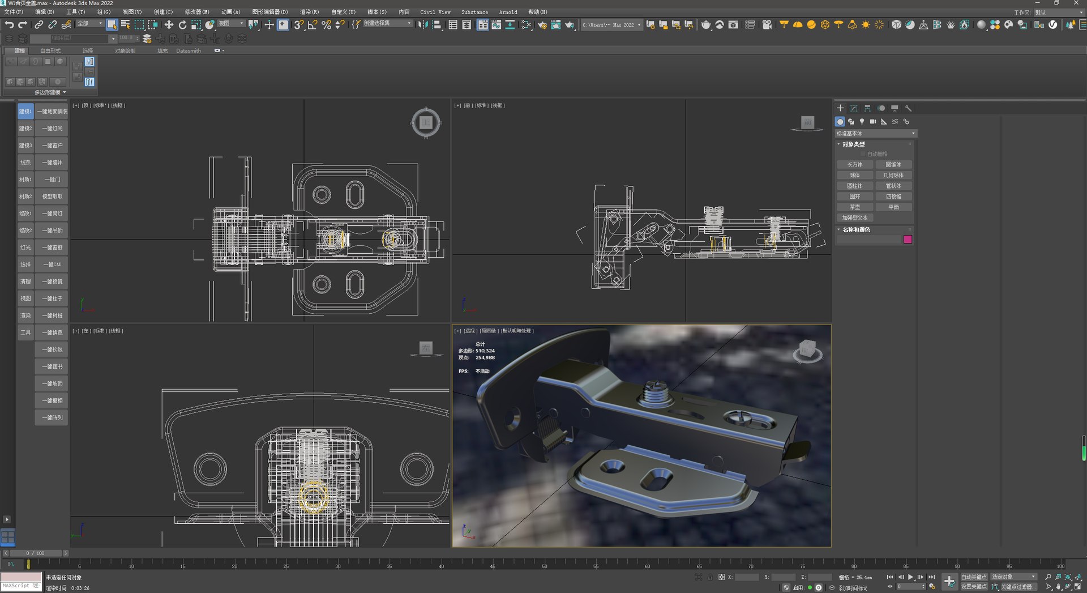Click the 一键灯光 script button
Viewport: 1087px width, 593px height.
[52, 129]
